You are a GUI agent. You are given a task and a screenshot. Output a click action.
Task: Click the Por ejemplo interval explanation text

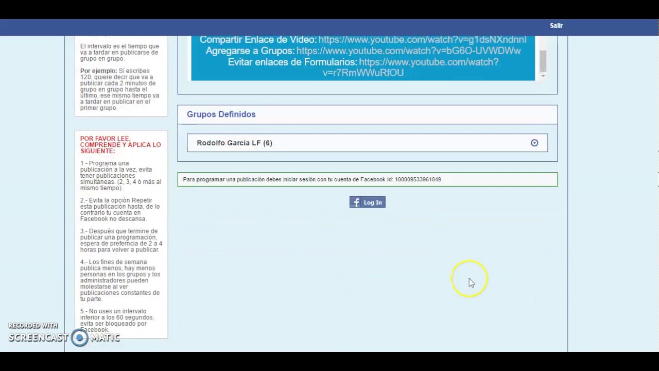coord(119,89)
